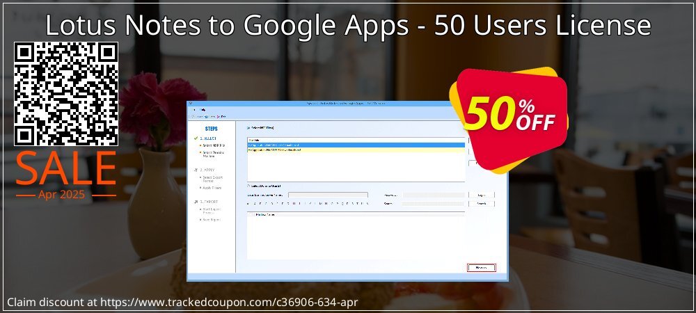Click 'Apply Filters' step in sidebar
696x313 pixels.
click(x=212, y=188)
